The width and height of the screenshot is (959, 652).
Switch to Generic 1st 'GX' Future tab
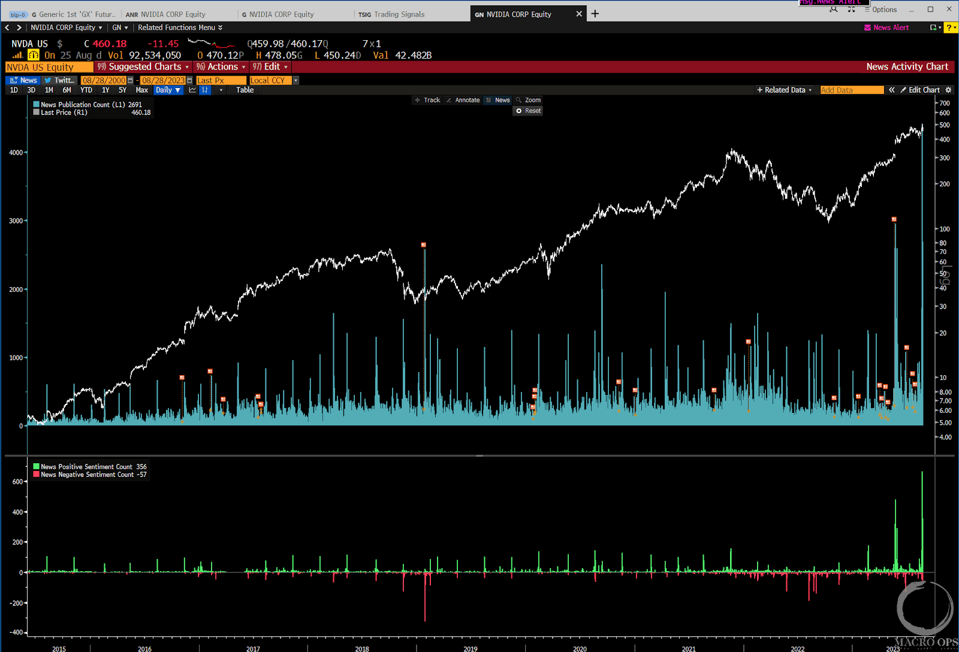[x=73, y=14]
